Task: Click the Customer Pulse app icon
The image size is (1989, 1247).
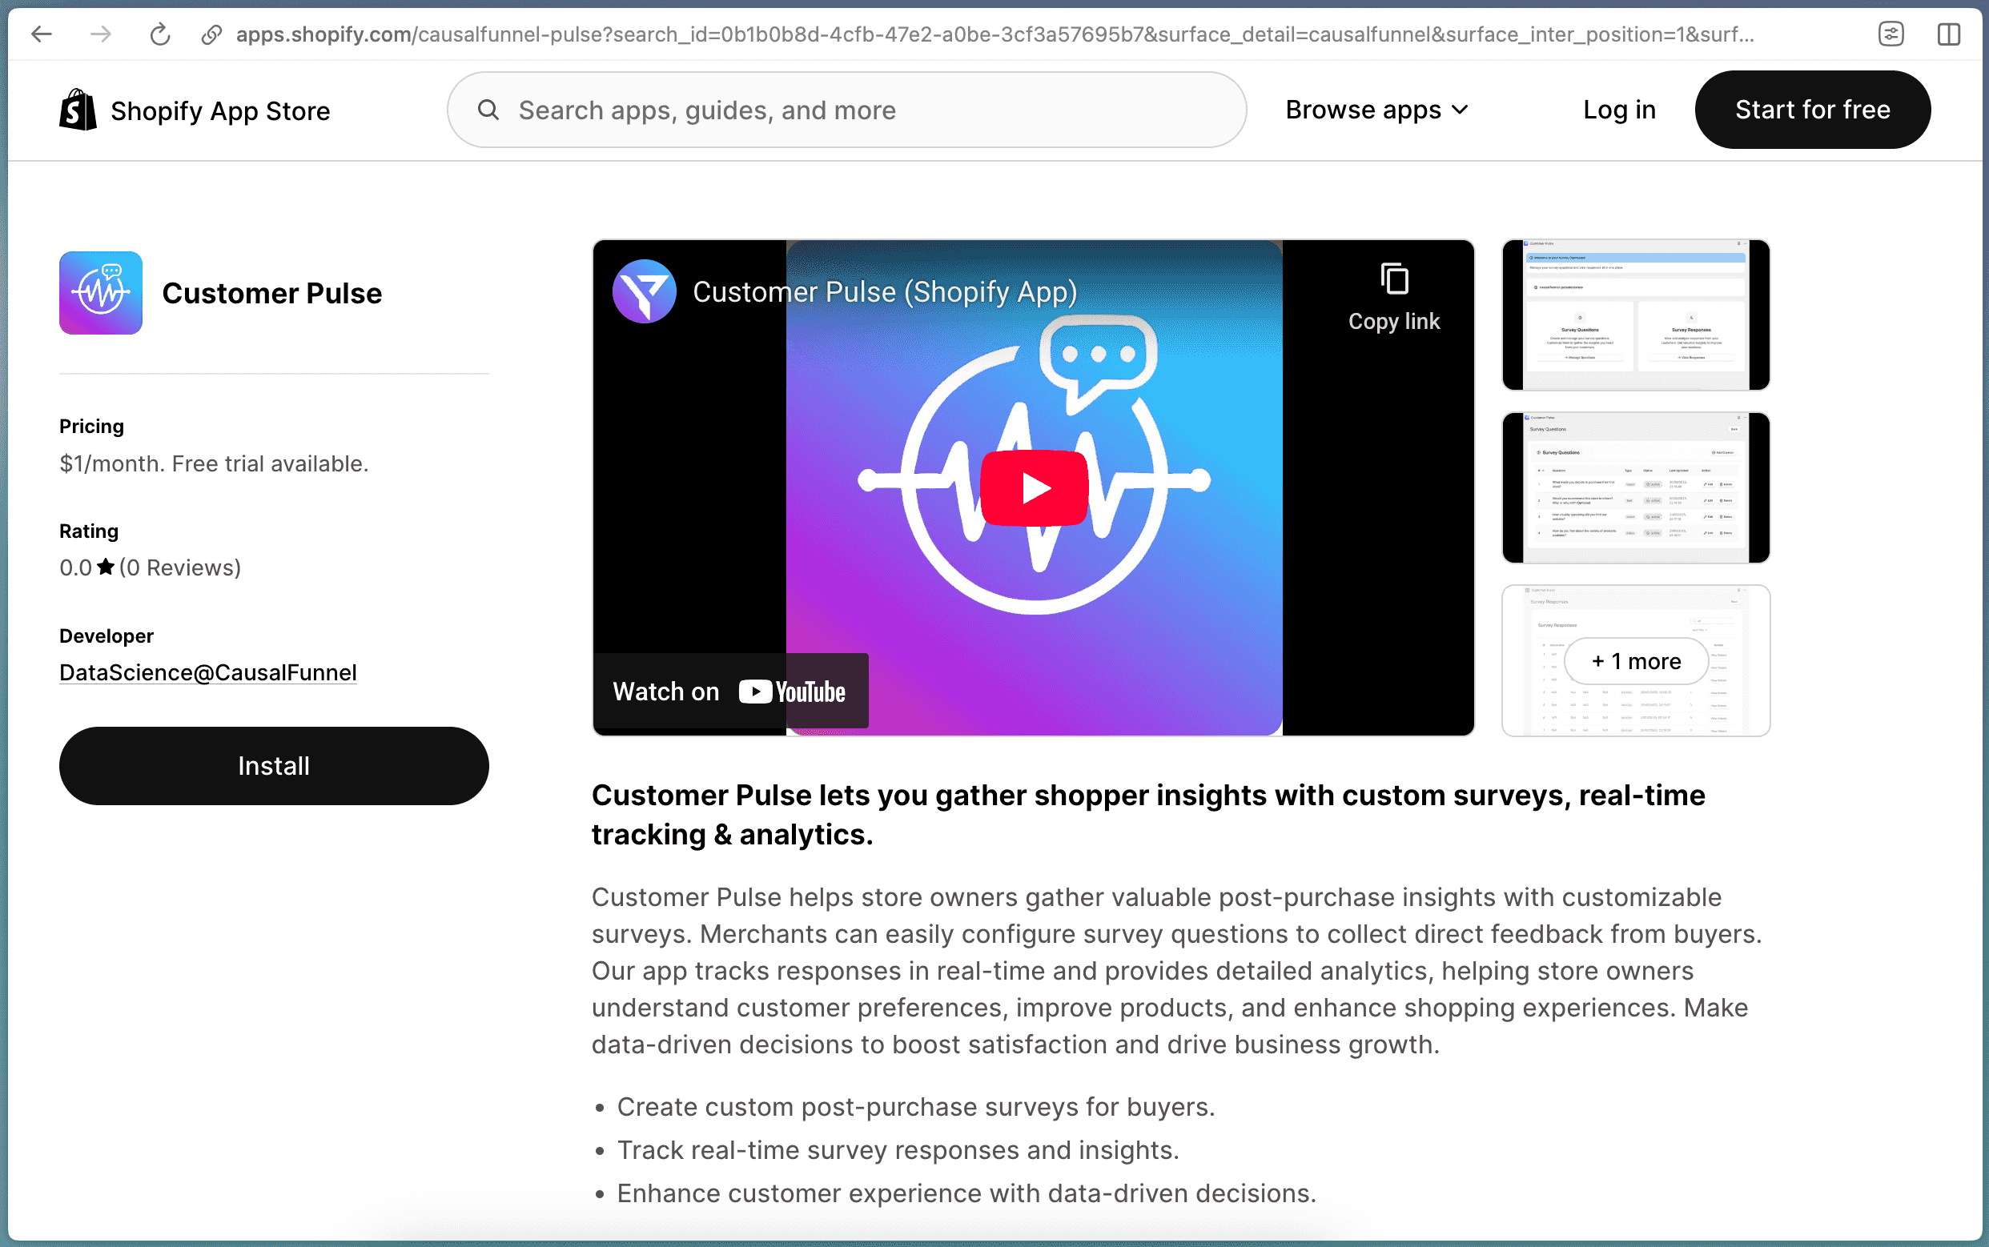Action: coord(100,292)
